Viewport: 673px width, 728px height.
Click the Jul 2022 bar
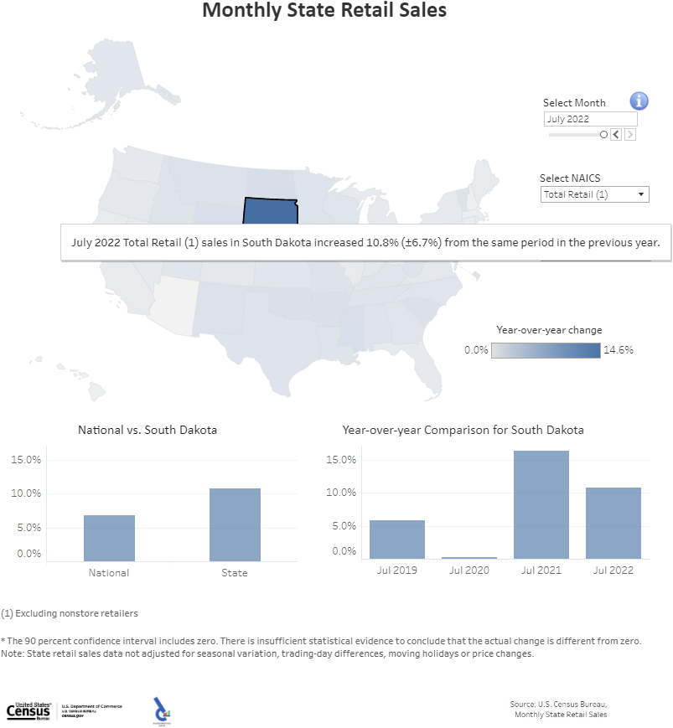coord(613,523)
